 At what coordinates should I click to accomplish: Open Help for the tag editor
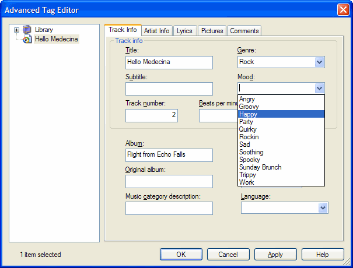coord(323,254)
